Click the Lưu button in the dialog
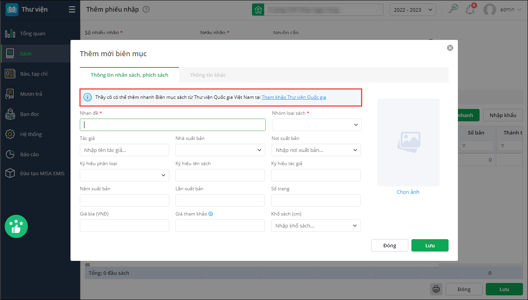 (x=430, y=245)
